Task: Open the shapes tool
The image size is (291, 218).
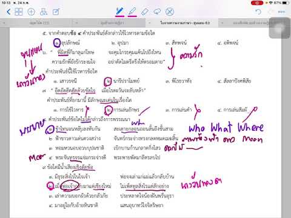Action: [44, 12]
